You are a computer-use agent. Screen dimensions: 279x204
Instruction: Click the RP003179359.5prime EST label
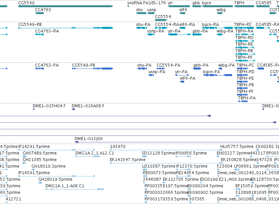166,199
